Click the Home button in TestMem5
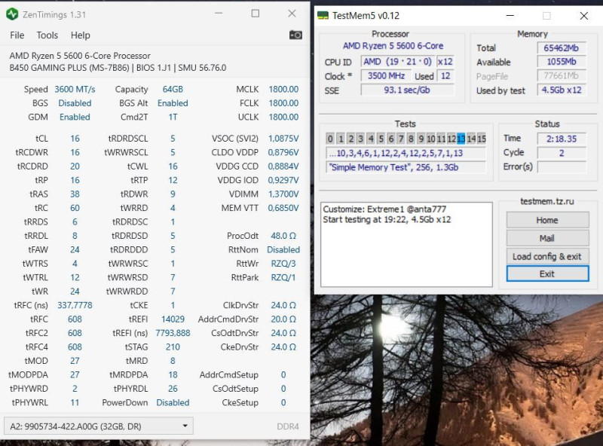The height and width of the screenshot is (446, 603). tap(547, 220)
